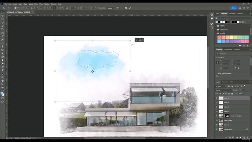The height and width of the screenshot is (142, 252).
Task: Click the Background copy layer mask thumbnail
Action: click(227, 116)
